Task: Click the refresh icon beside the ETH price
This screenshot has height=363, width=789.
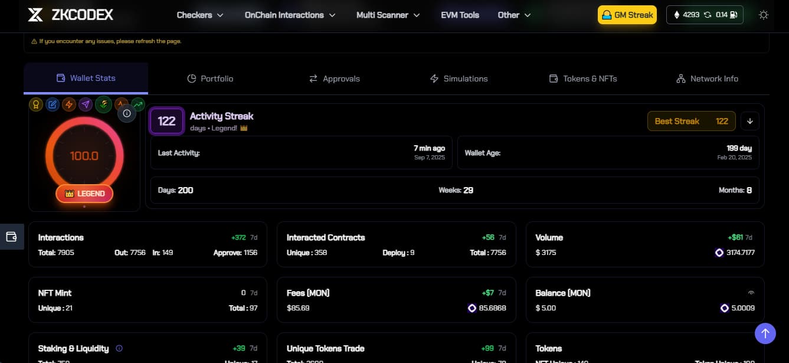Action: 707,15
